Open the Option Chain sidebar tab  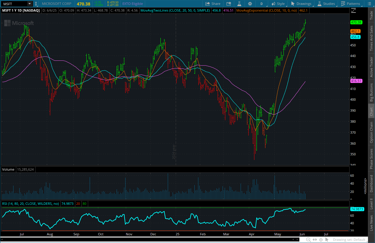click(371, 133)
